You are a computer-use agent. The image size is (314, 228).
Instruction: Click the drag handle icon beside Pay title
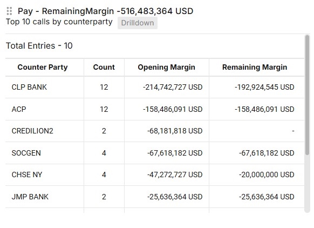(9, 11)
